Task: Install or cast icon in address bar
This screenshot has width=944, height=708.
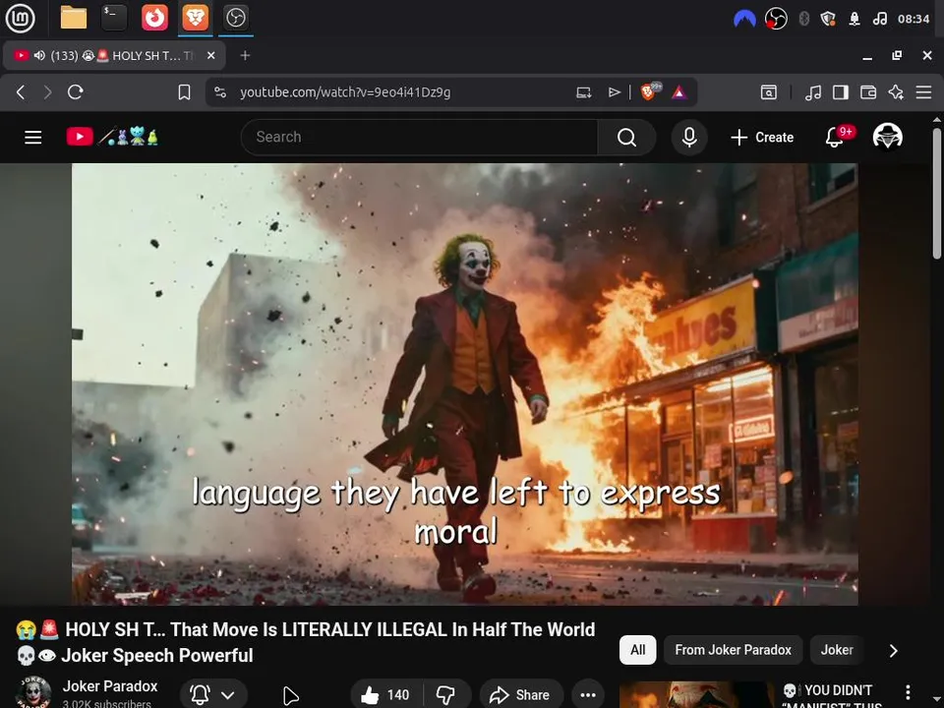Action: [583, 92]
